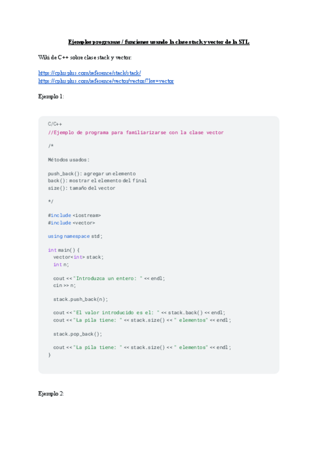Click the 'size(): tamaño del vector' line
This screenshot has width=318, height=450.
point(82,188)
